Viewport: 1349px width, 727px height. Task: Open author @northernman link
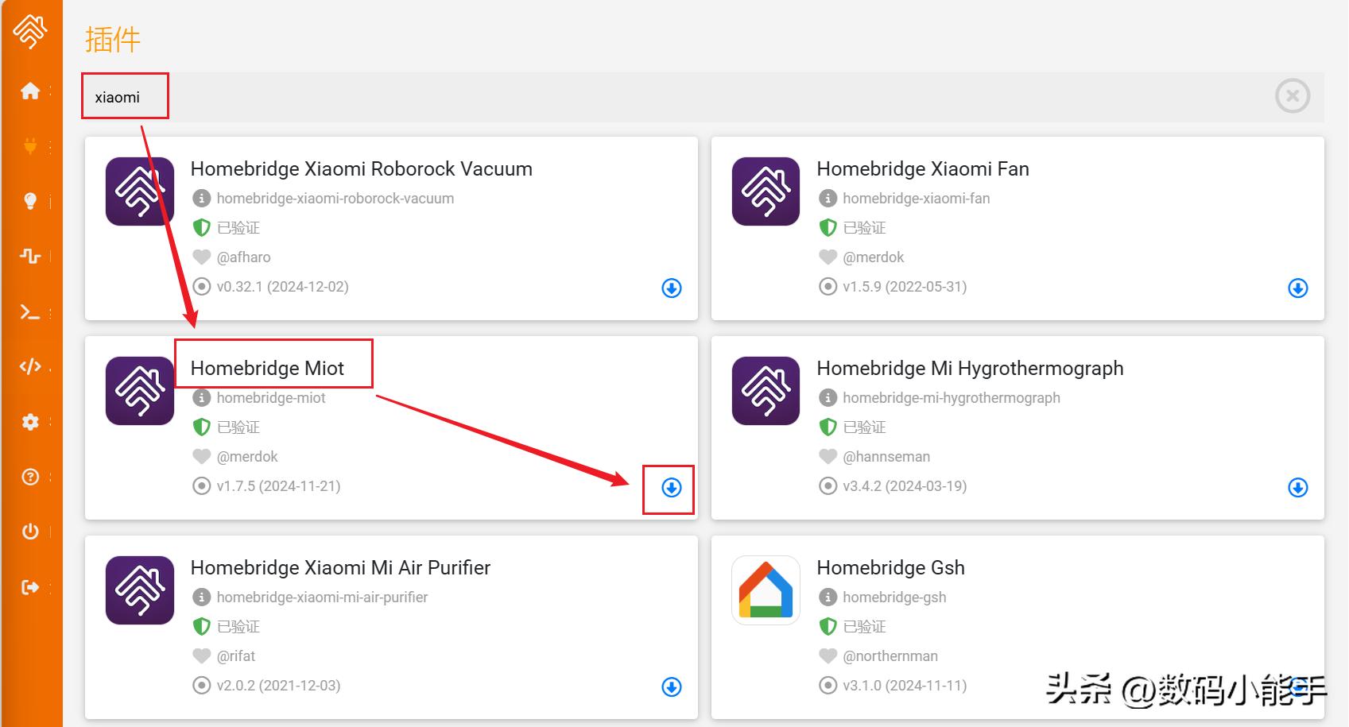890,656
